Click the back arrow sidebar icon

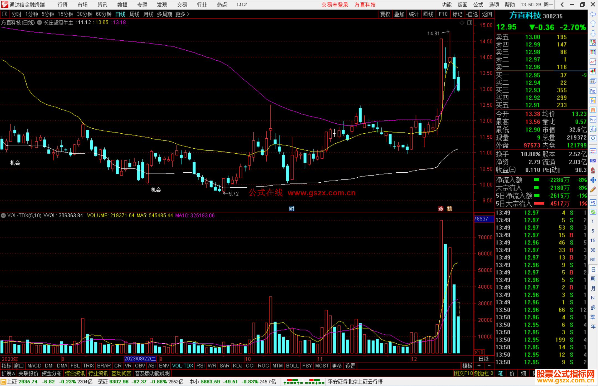tap(593, 14)
